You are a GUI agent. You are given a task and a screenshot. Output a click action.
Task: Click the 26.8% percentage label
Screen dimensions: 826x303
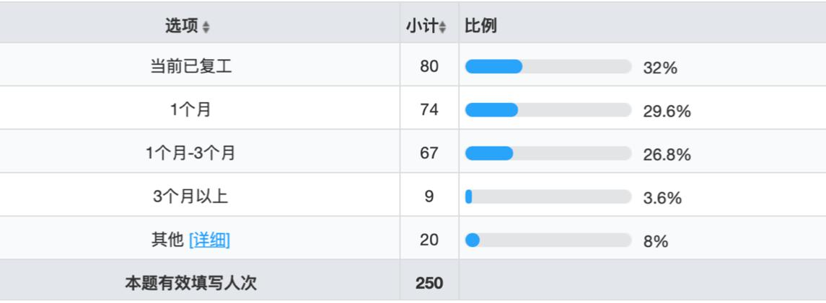(x=667, y=155)
